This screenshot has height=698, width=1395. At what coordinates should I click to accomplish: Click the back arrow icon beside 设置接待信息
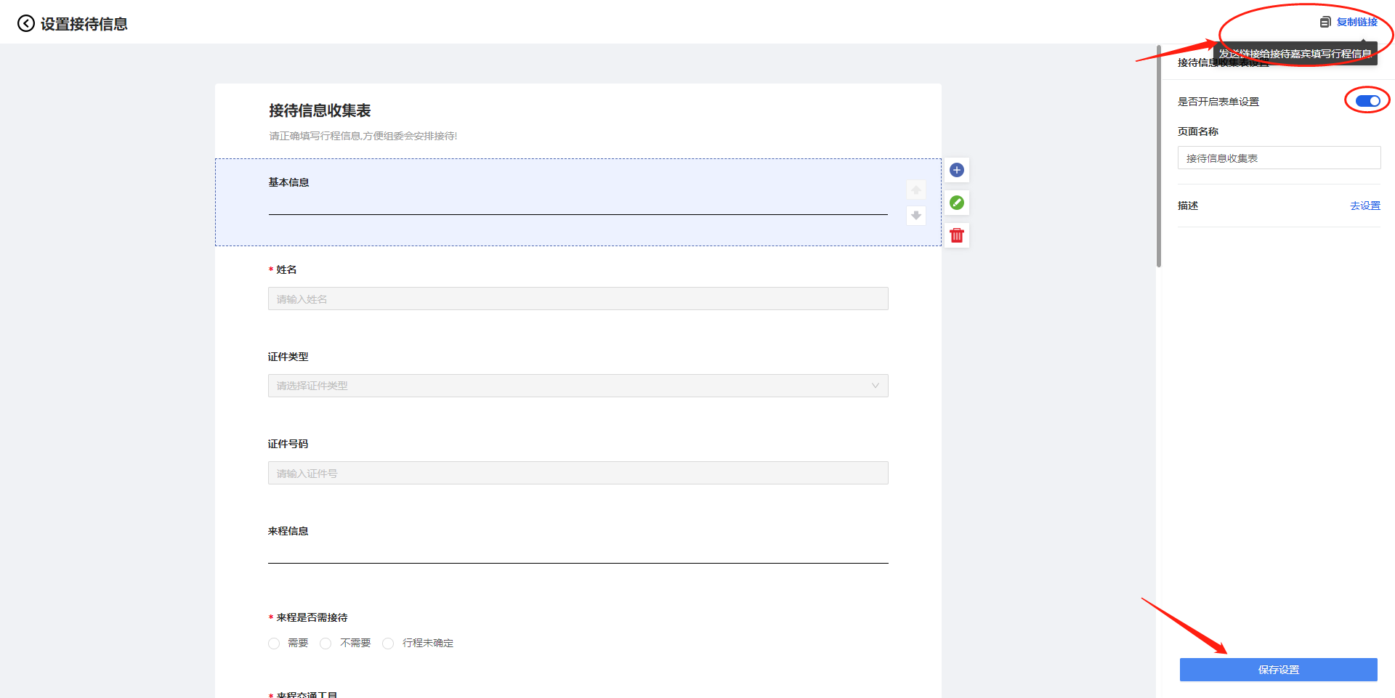[x=26, y=24]
